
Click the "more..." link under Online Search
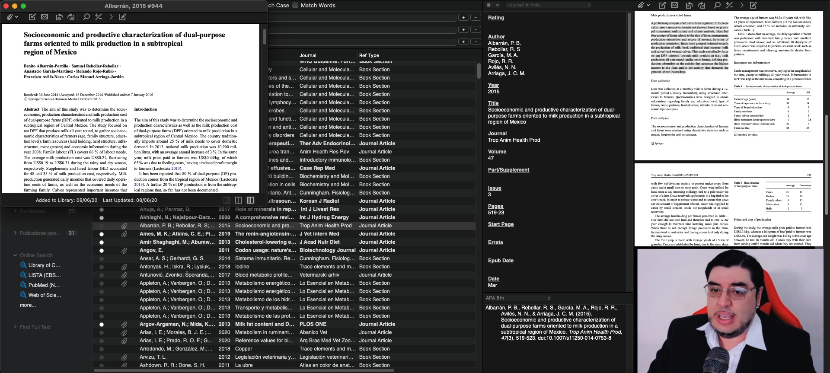point(28,305)
